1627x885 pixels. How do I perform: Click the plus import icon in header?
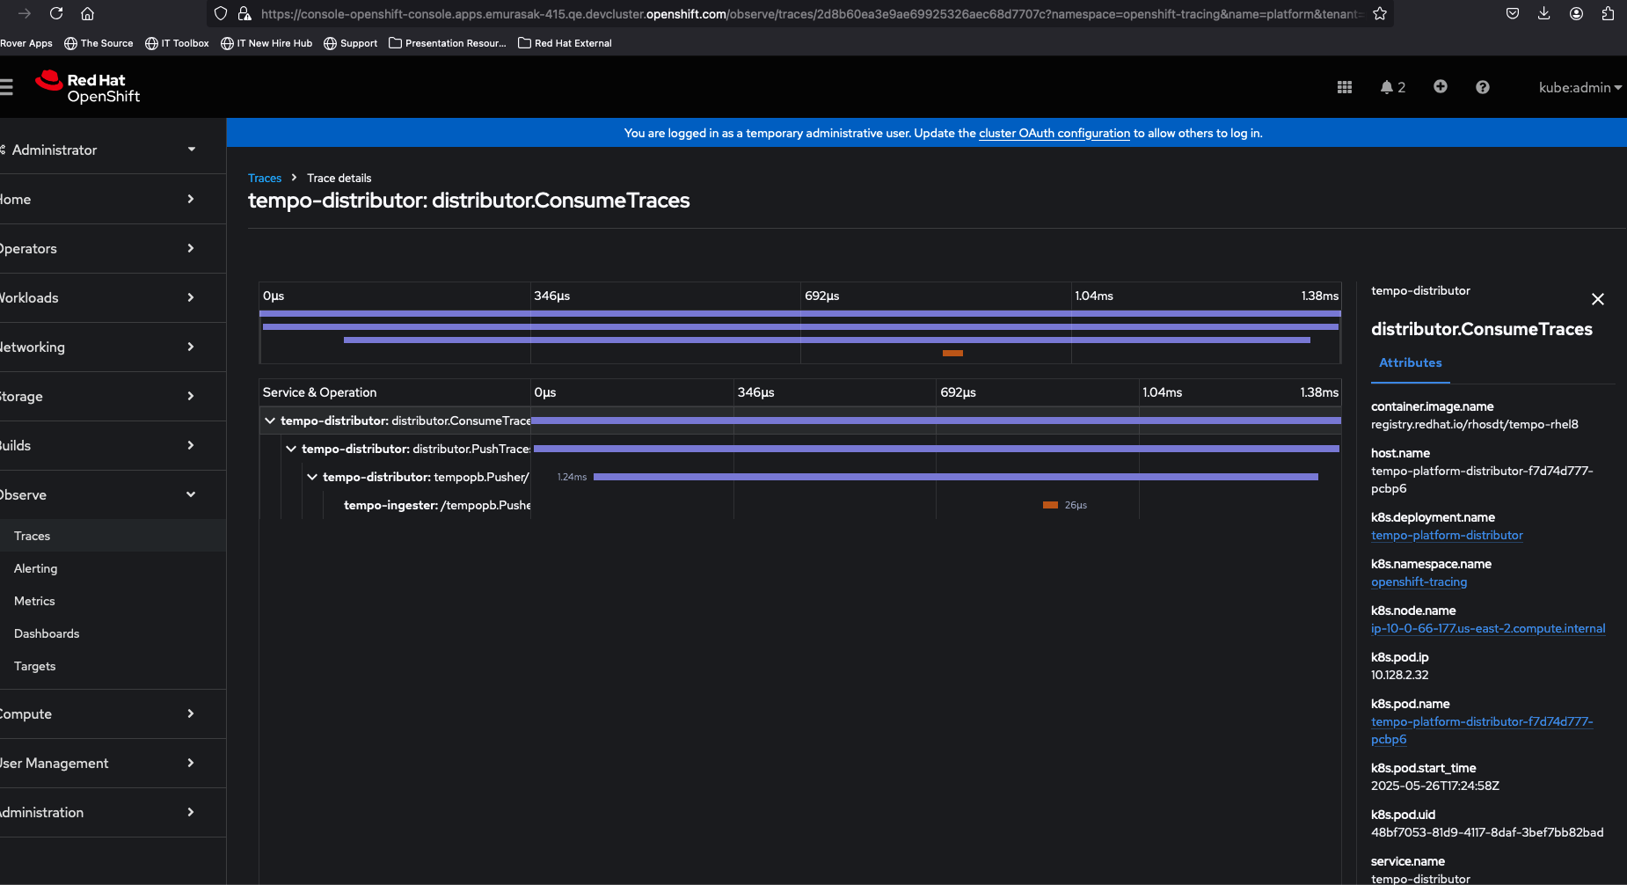(1440, 86)
